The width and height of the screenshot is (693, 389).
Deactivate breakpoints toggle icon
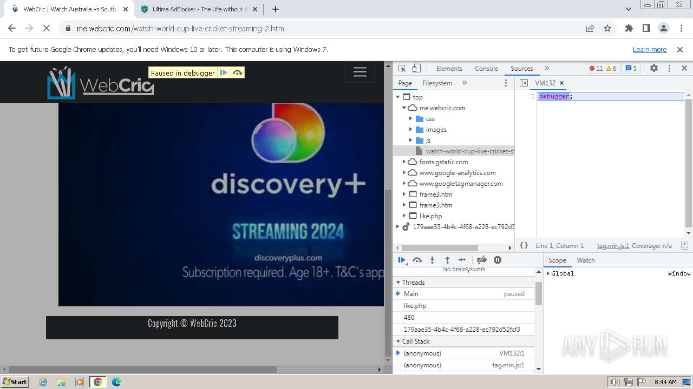(x=482, y=260)
